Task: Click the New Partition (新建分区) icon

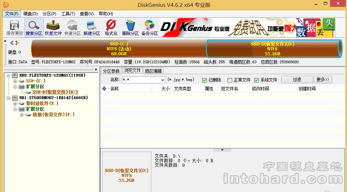Action: coord(92,27)
